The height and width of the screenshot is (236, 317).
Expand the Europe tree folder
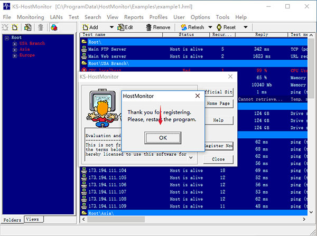14,55
